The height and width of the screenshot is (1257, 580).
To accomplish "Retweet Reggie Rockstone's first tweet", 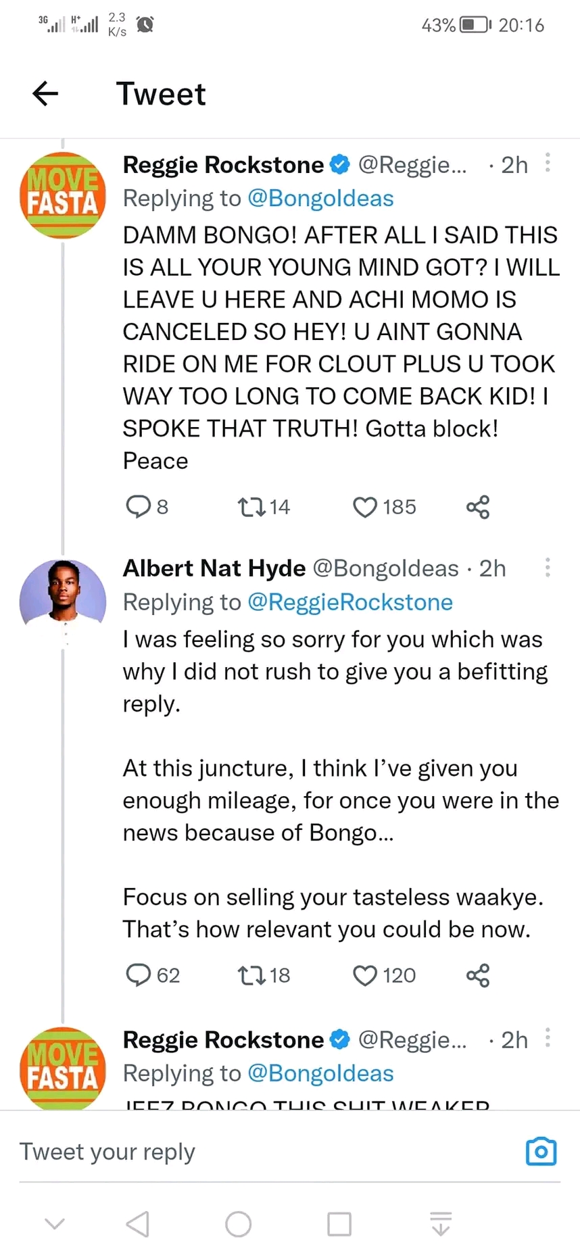I will tap(252, 507).
